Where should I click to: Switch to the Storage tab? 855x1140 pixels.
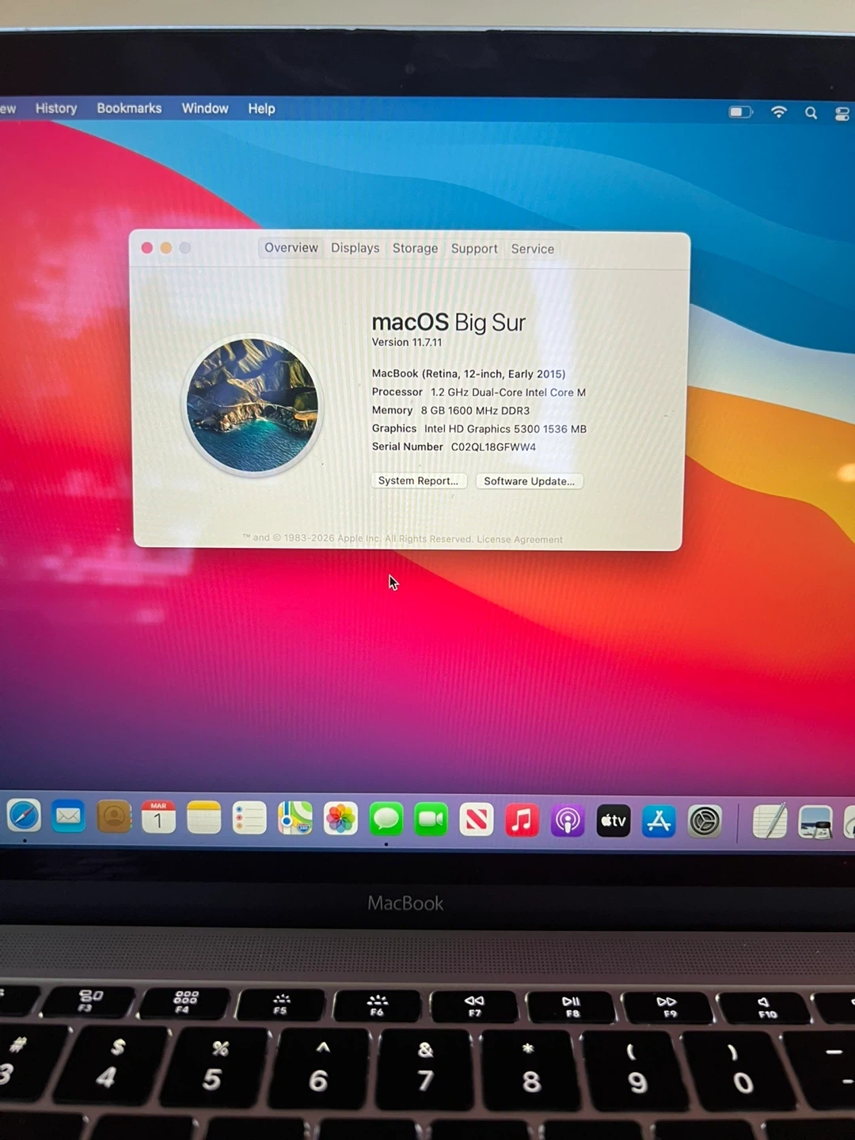click(x=415, y=249)
